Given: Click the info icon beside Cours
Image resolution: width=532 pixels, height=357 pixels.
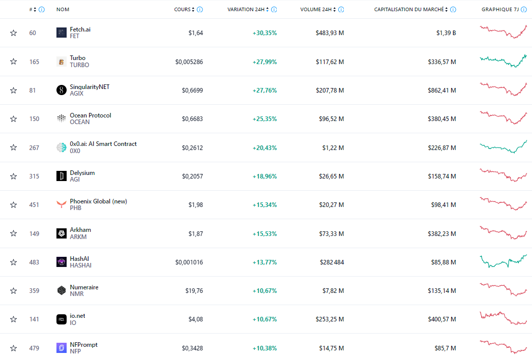Looking at the screenshot, I should click(x=200, y=10).
